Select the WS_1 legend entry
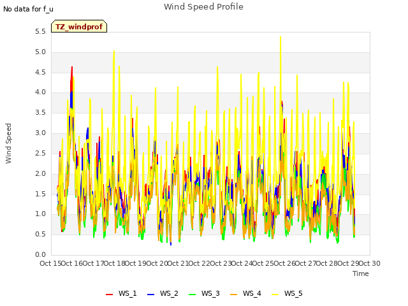This screenshot has height=306, width=408. point(121,293)
